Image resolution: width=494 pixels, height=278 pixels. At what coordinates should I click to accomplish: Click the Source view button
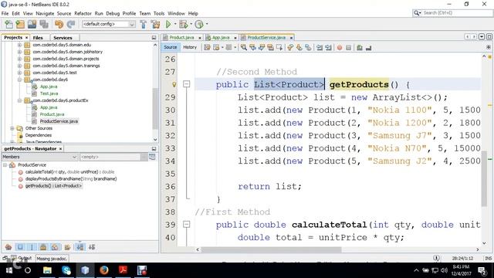click(171, 47)
